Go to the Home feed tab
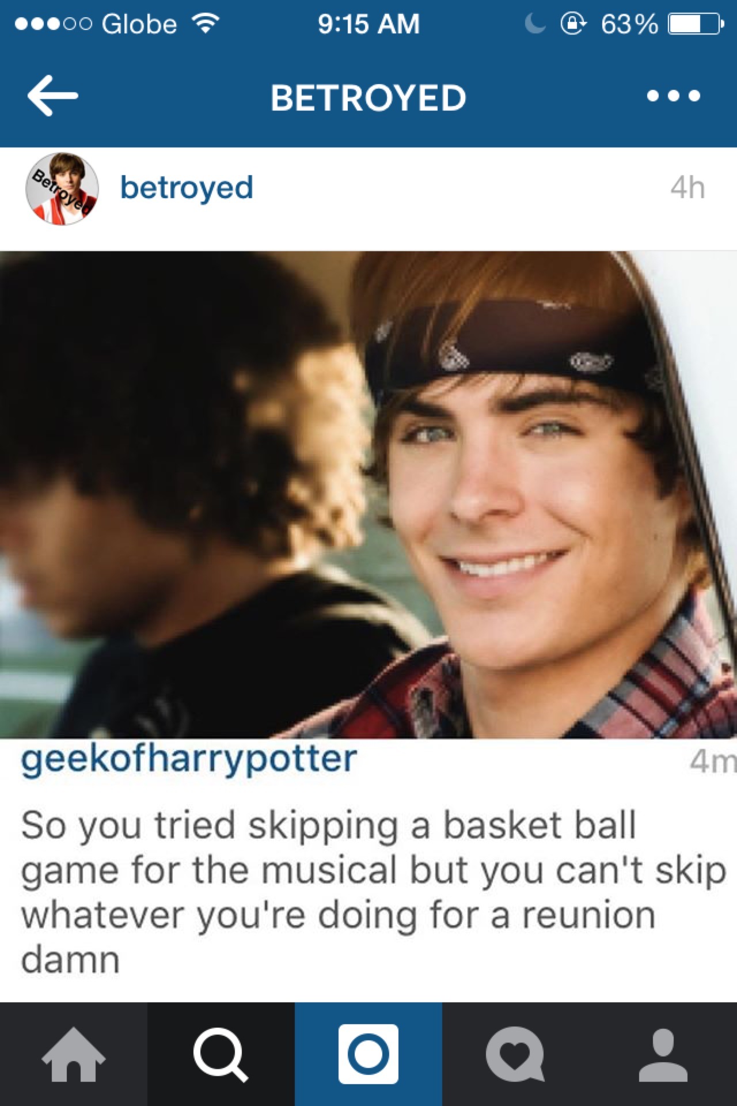Screen dimensions: 737x1106 coord(74,1054)
